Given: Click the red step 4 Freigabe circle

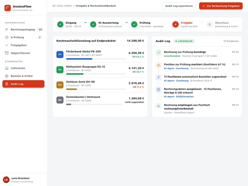Looking at the screenshot, I should [x=176, y=24].
